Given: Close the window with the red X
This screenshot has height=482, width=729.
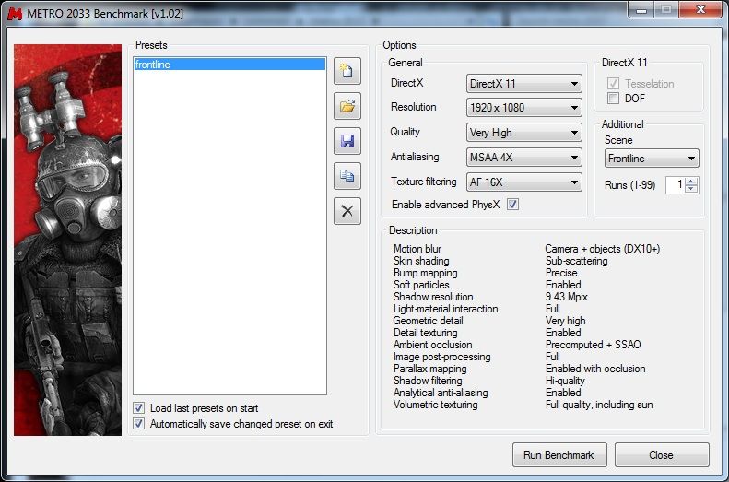Looking at the screenshot, I should tap(700, 9).
